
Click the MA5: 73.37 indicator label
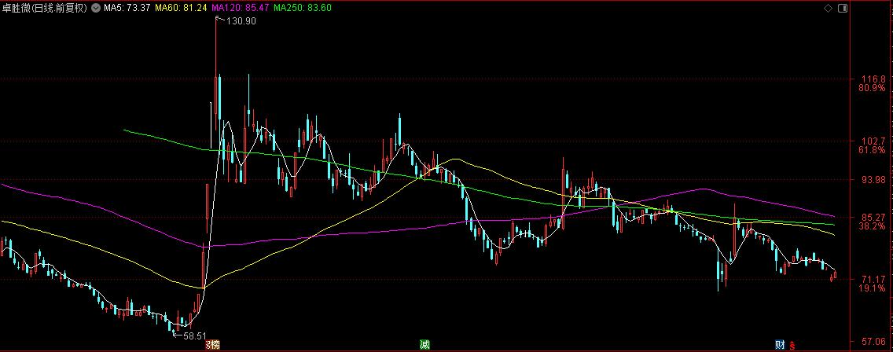tap(127, 8)
